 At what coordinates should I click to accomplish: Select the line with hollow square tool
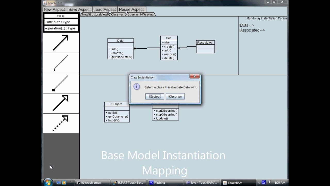(x=61, y=63)
